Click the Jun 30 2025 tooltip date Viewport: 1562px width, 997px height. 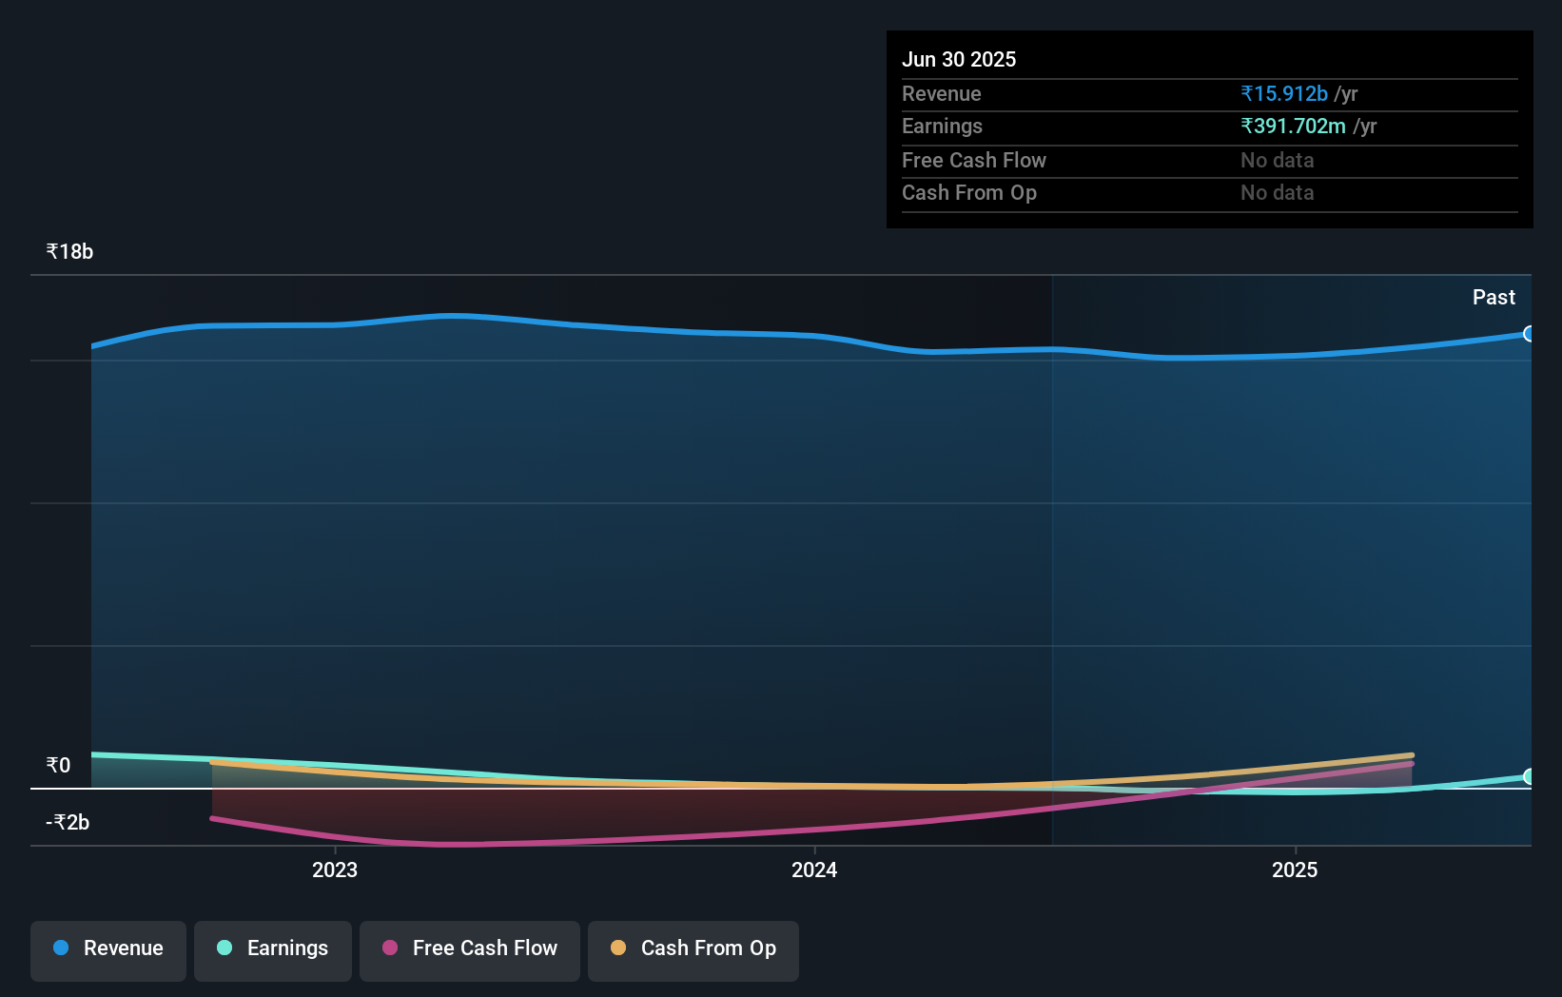[x=959, y=59]
